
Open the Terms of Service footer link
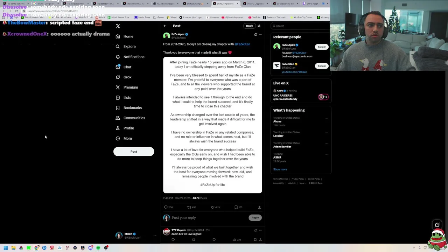[280, 179]
